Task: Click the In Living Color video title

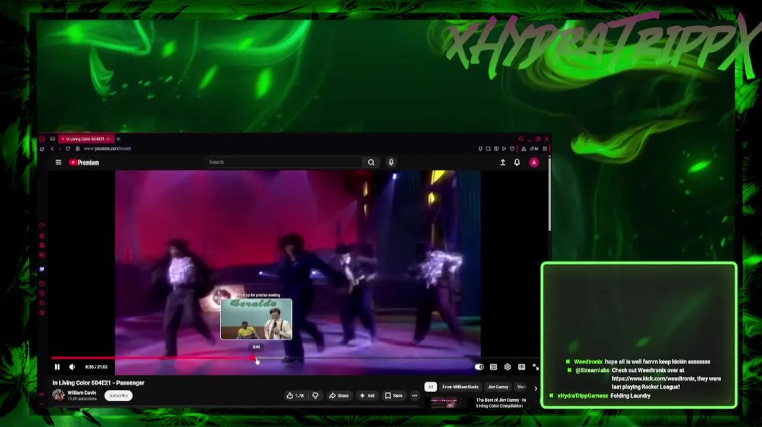Action: tap(99, 383)
